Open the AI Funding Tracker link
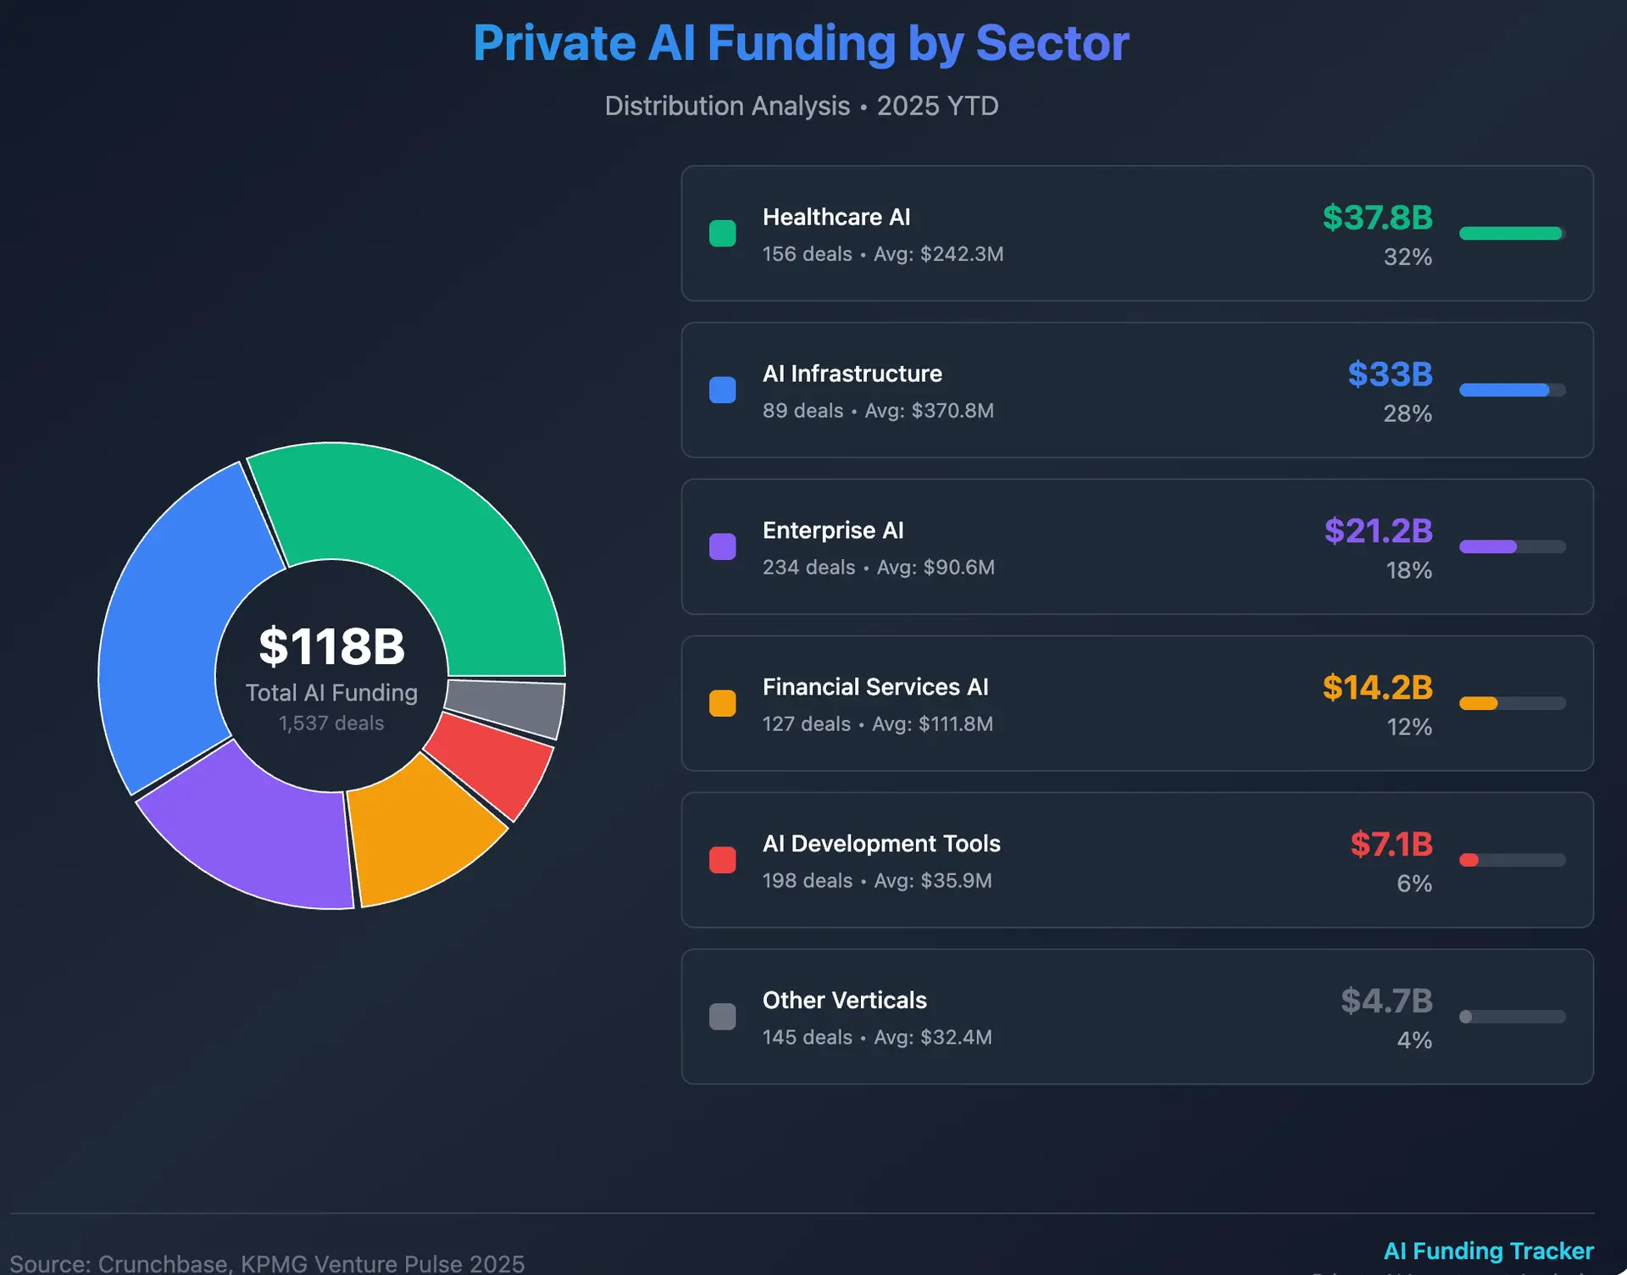The height and width of the screenshot is (1275, 1627). point(1488,1250)
